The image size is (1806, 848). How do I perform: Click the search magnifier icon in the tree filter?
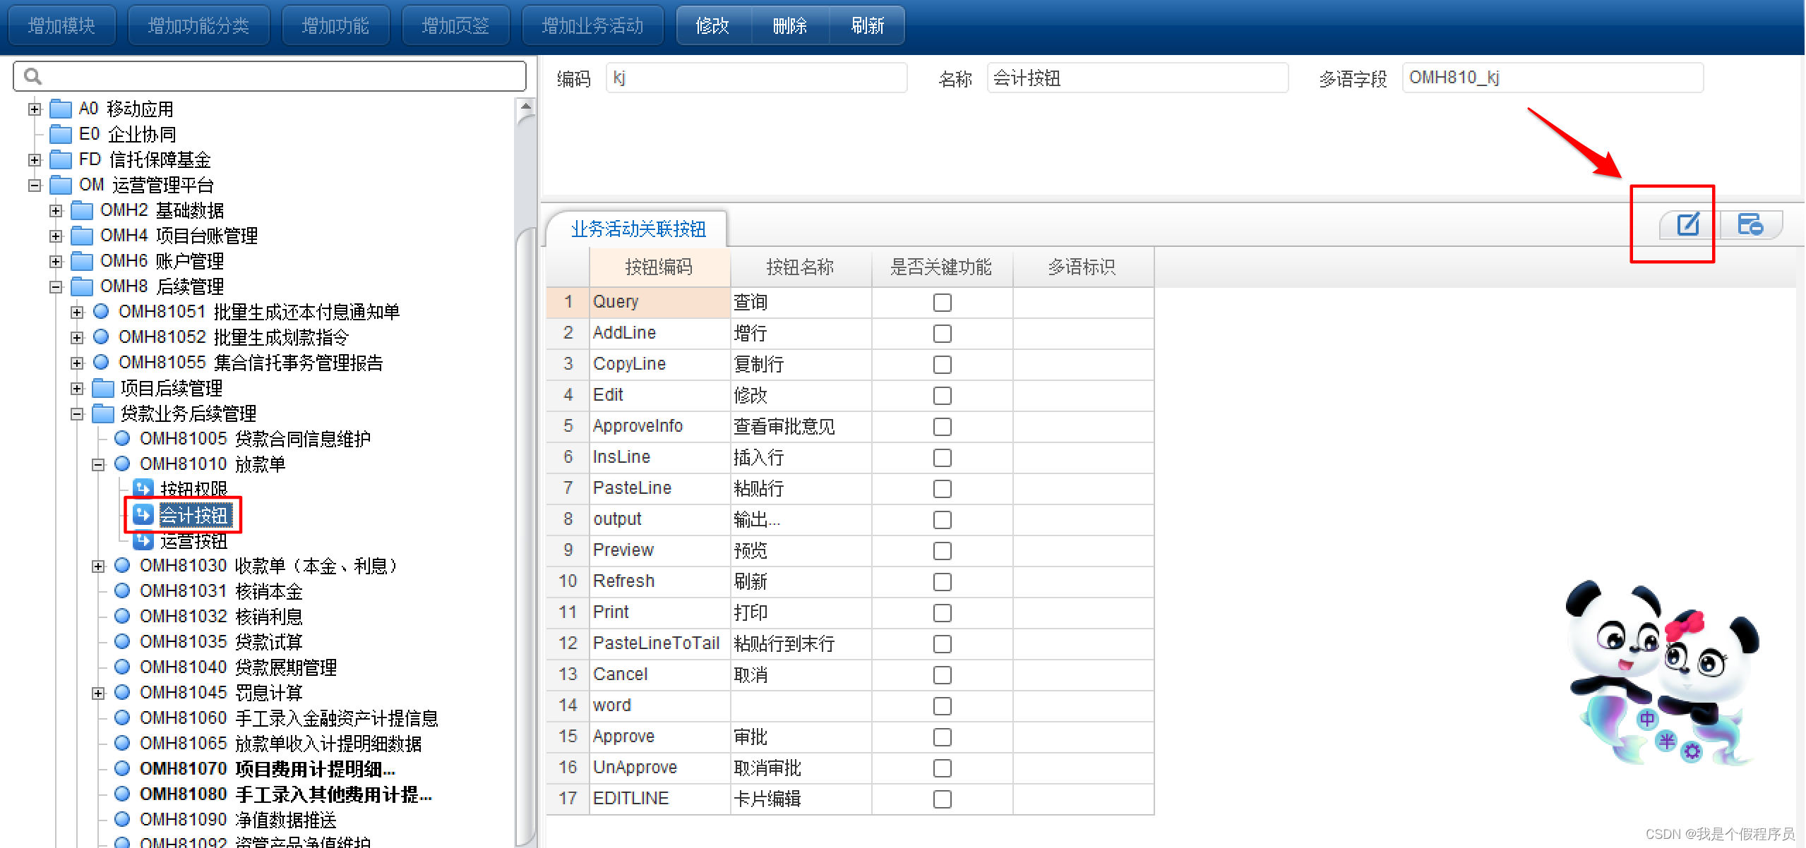click(x=32, y=76)
